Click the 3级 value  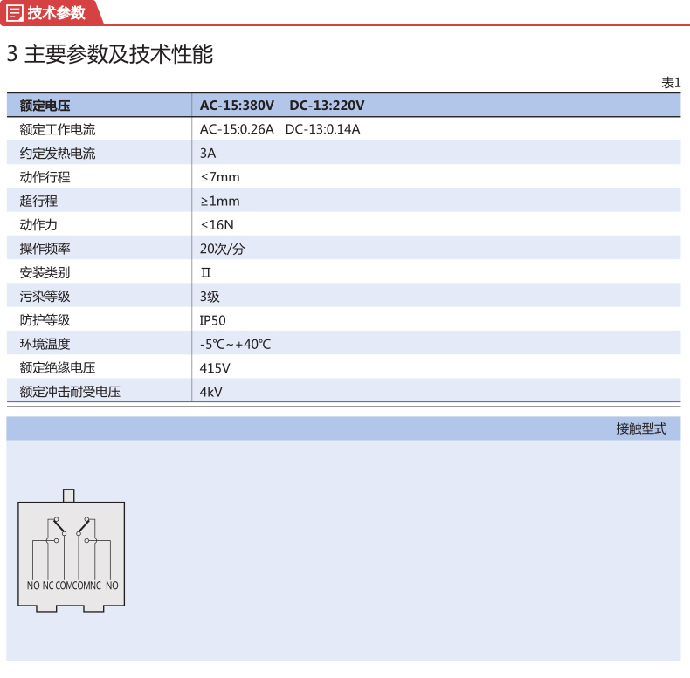(x=210, y=297)
